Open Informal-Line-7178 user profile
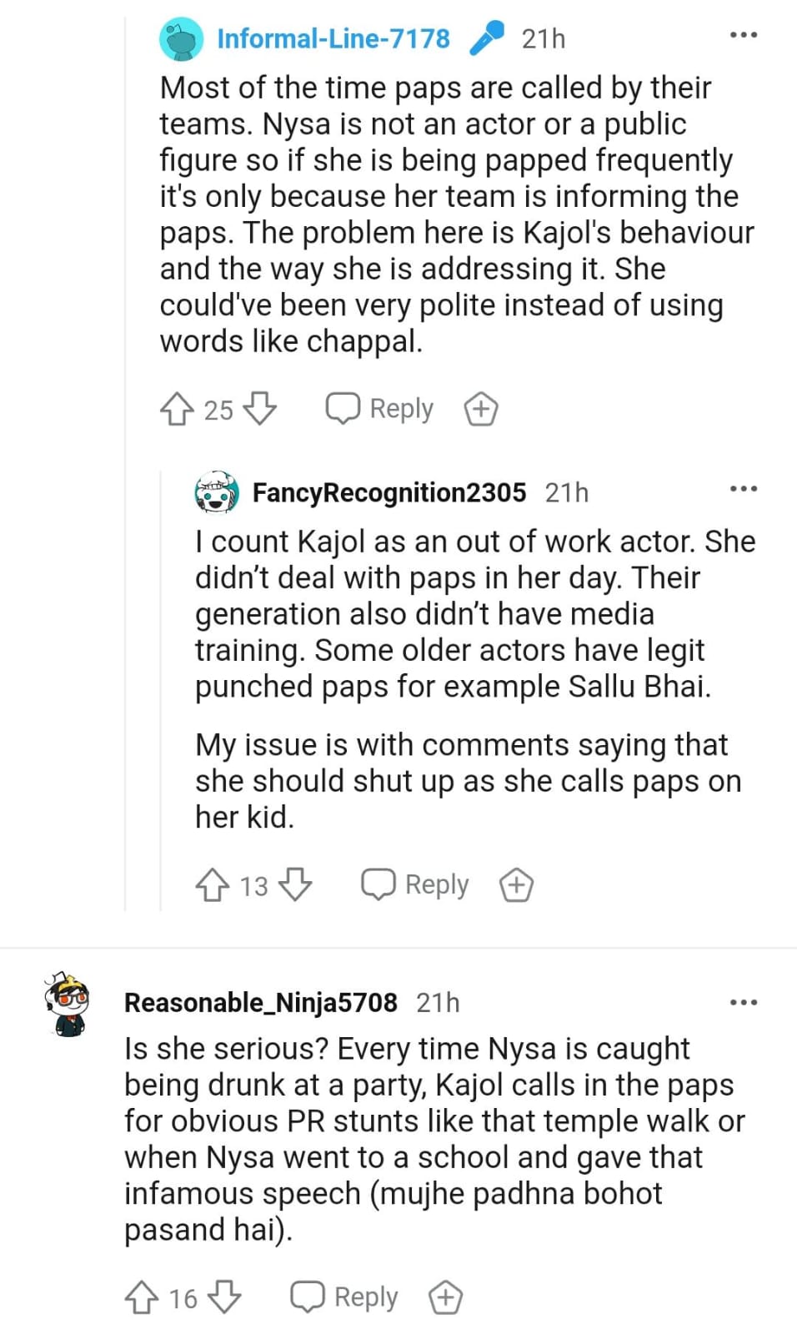The height and width of the screenshot is (1335, 797). [x=333, y=38]
